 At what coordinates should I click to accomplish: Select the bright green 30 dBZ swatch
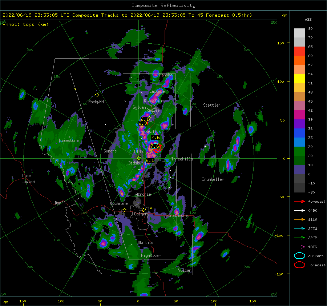299,151
